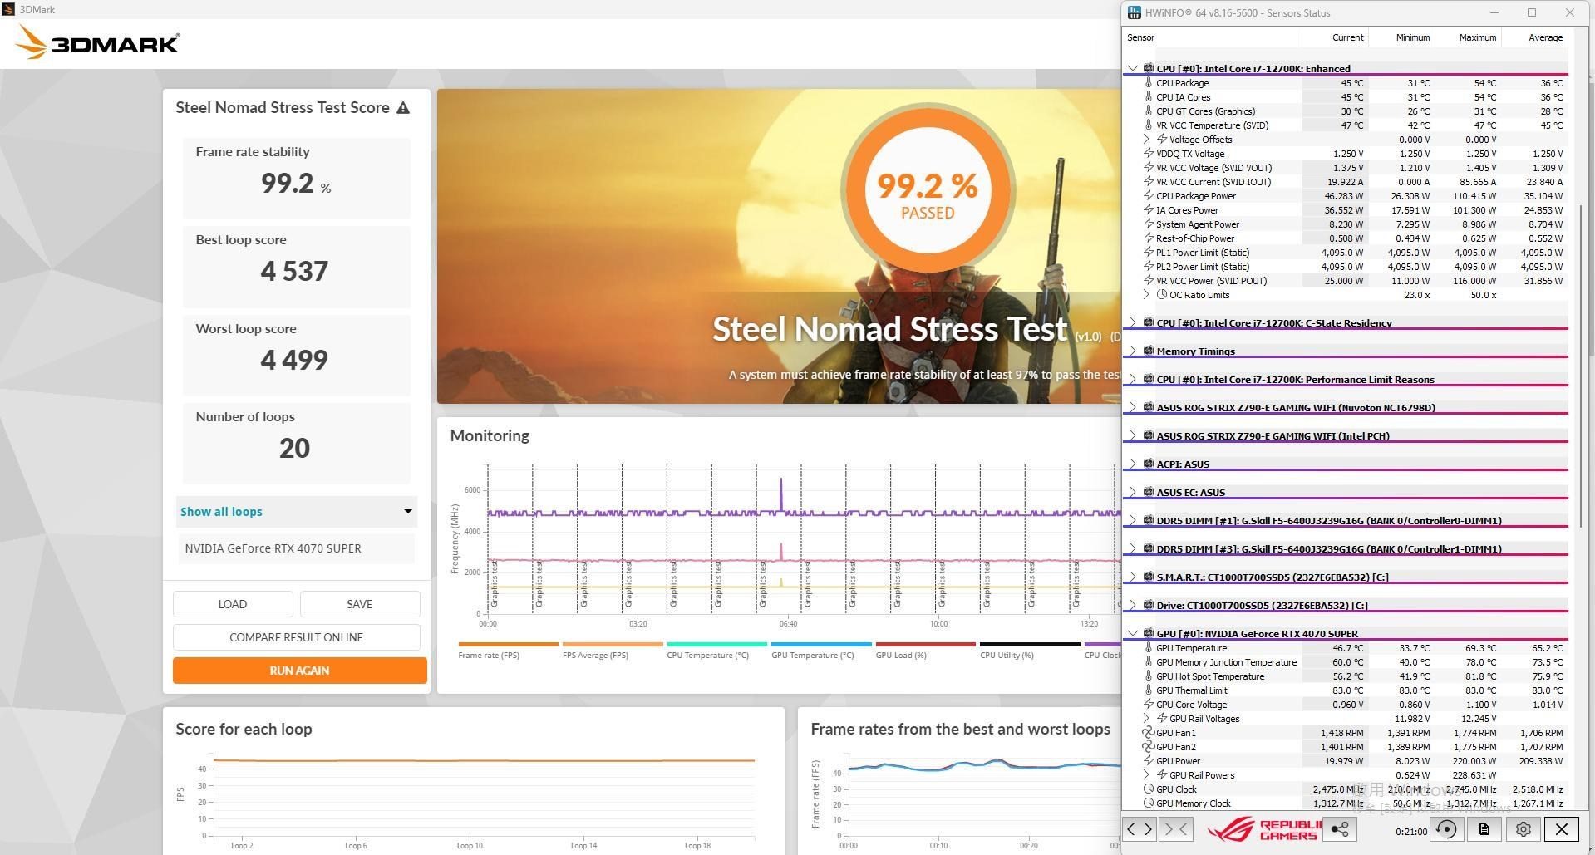Expand the Voltage Offsets sub-item
Image resolution: width=1595 pixels, height=855 pixels.
pyautogui.click(x=1146, y=140)
